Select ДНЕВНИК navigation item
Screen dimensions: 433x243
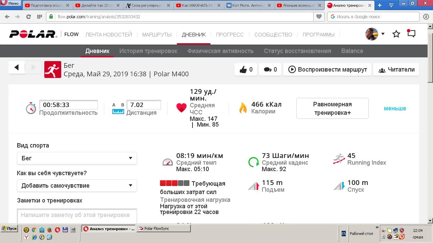click(193, 34)
